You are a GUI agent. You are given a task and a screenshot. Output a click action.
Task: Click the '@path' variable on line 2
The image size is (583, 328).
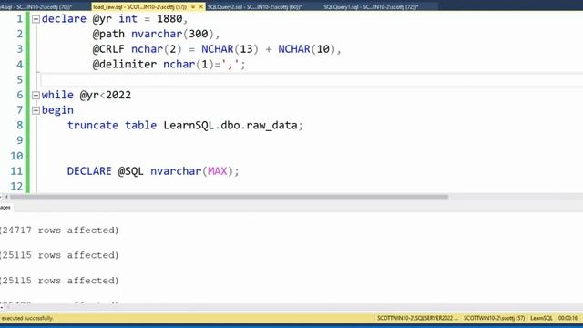click(x=108, y=34)
